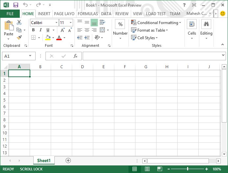
Task: Open Cell Styles gallery
Action: (144, 38)
